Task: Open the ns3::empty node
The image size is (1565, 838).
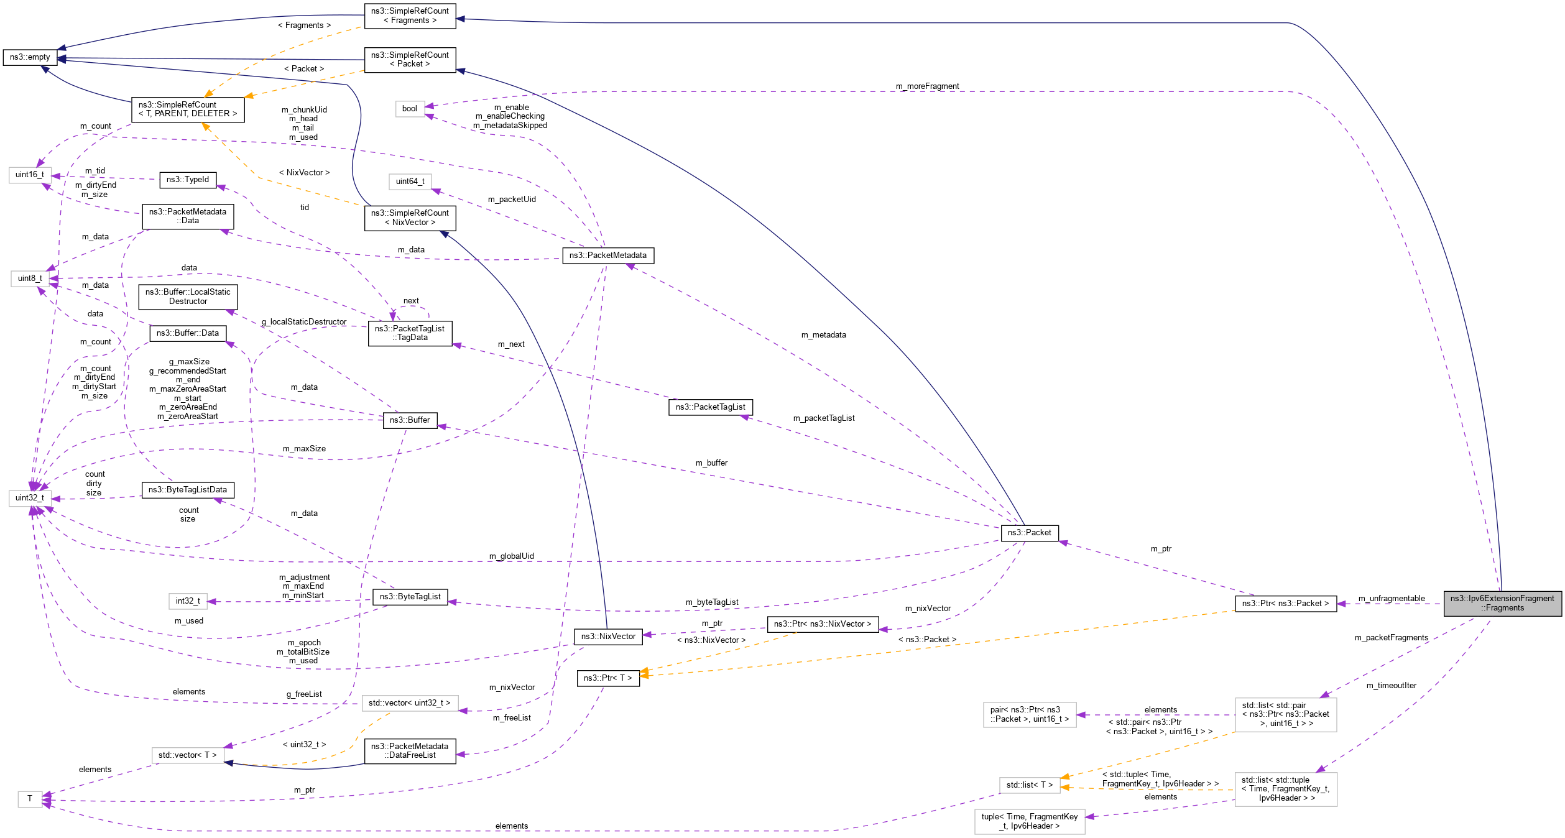Action: pos(30,58)
